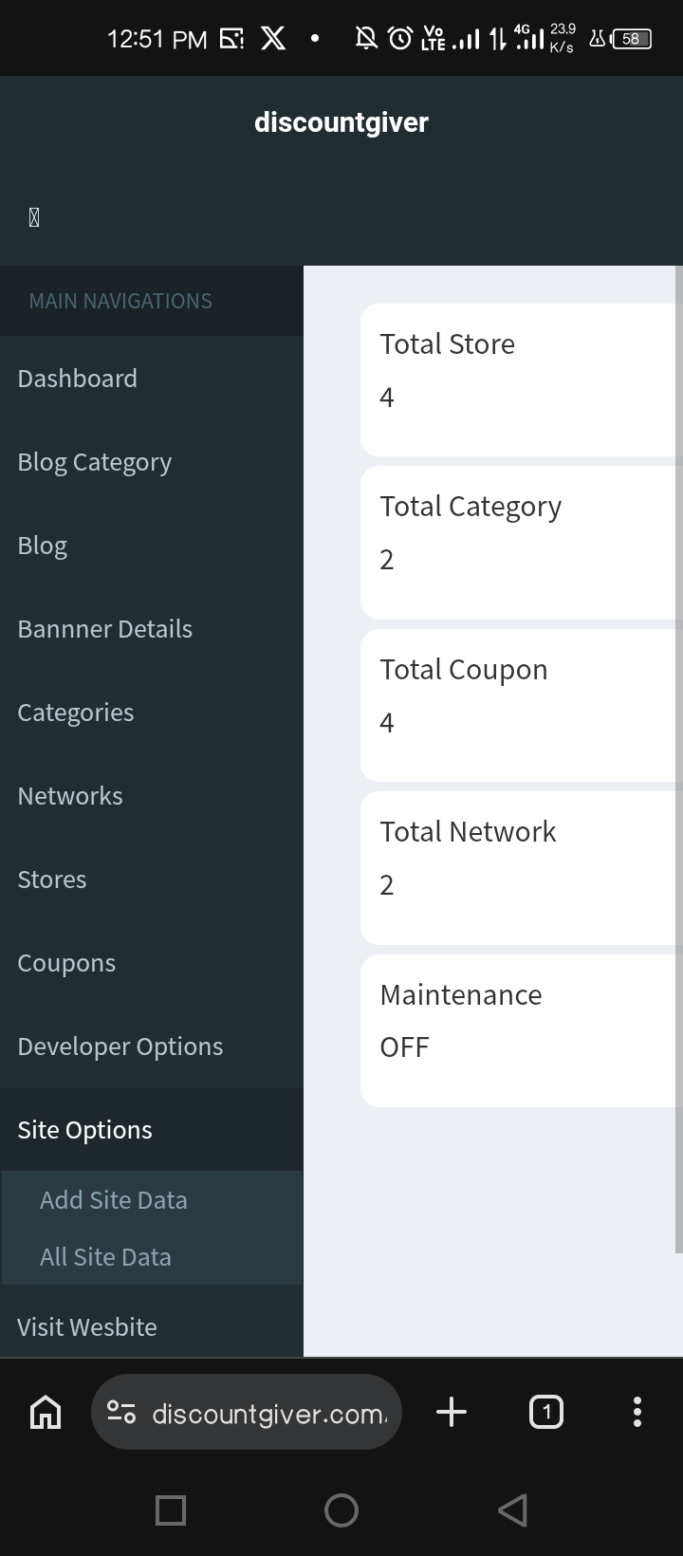Viewport: 683px width, 1556px height.
Task: Collapse the Site Options submenu
Action: coord(85,1129)
